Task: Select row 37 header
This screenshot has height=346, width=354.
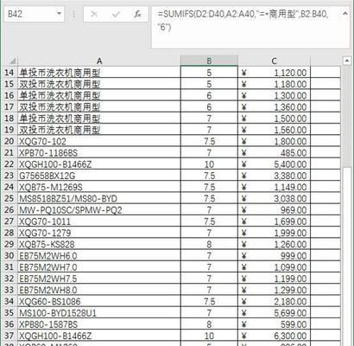Action: tap(9, 336)
